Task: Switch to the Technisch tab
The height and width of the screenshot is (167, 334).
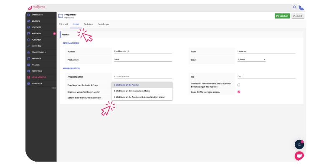Action: point(89,24)
